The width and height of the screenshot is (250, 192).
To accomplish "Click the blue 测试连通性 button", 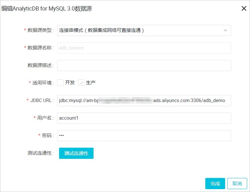I will click(76, 153).
